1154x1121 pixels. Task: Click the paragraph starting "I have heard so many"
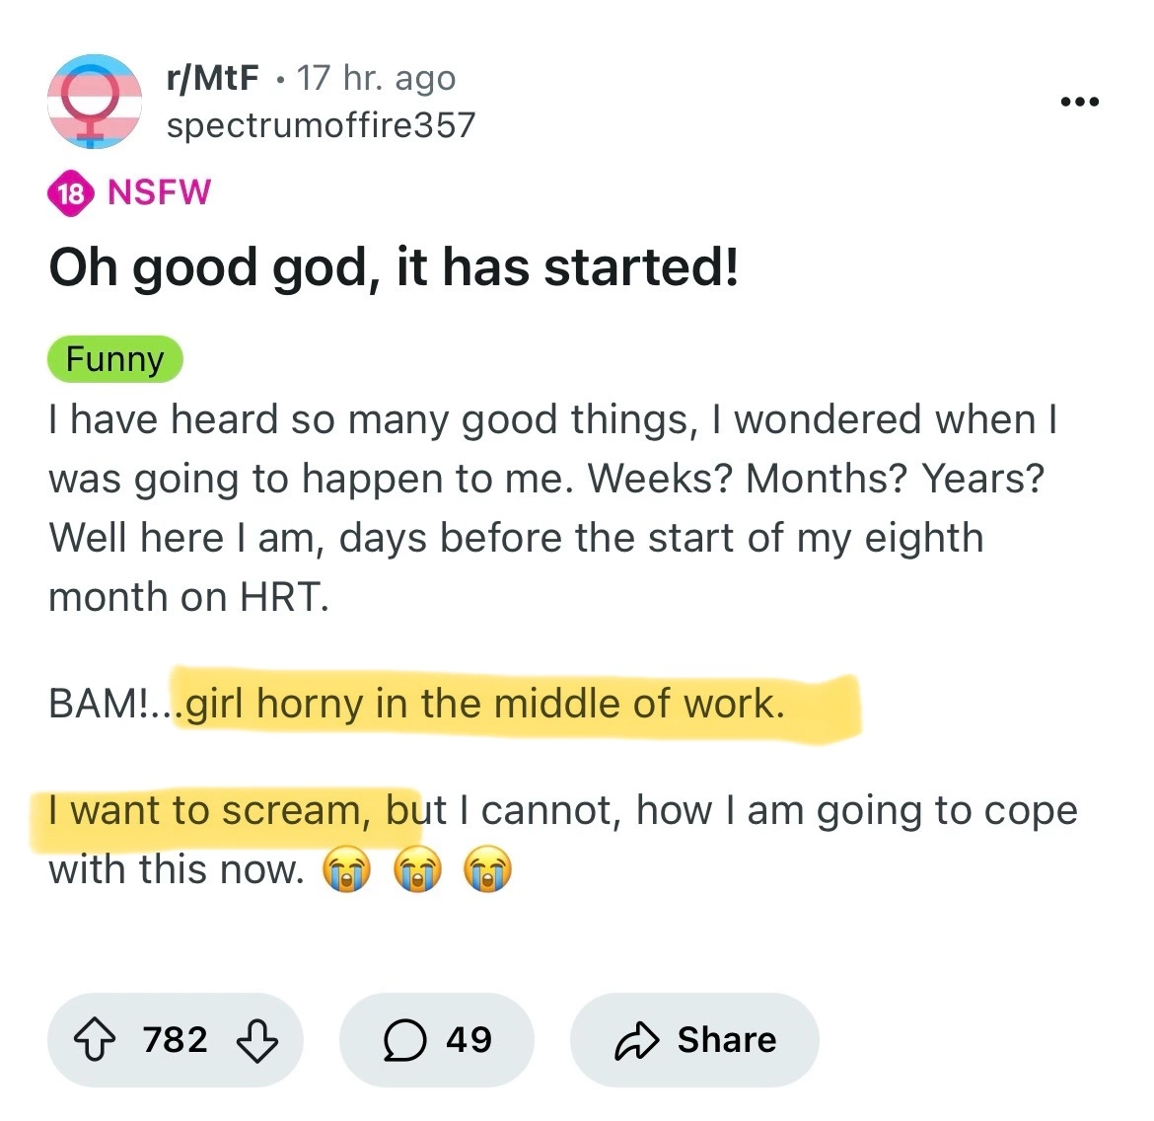pyautogui.click(x=552, y=508)
